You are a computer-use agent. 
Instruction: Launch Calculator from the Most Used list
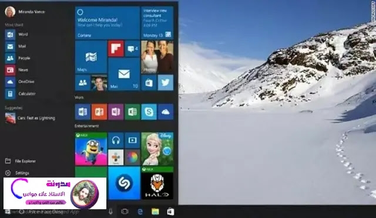point(20,94)
